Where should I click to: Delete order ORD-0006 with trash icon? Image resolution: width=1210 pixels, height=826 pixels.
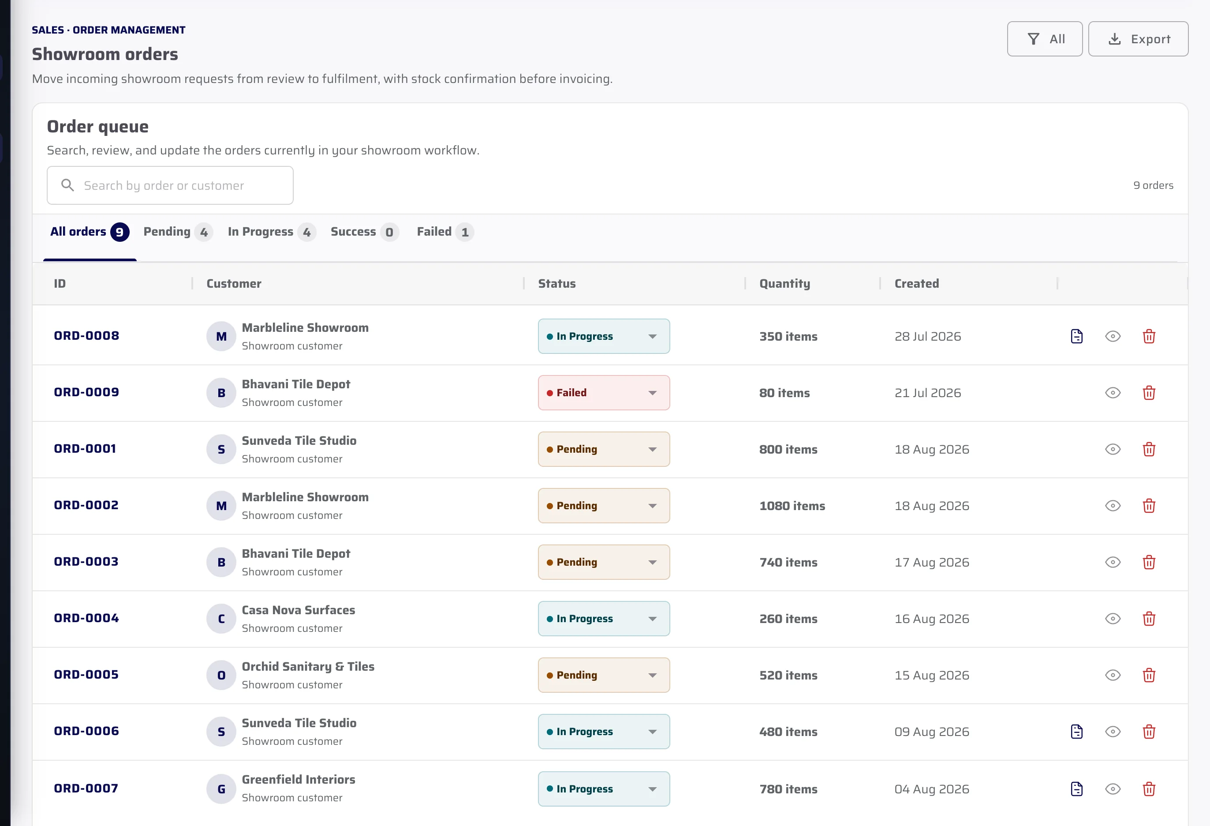[x=1149, y=732]
